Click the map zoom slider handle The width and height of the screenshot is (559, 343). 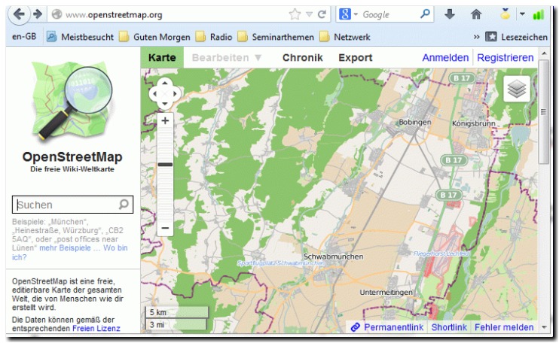tap(165, 165)
